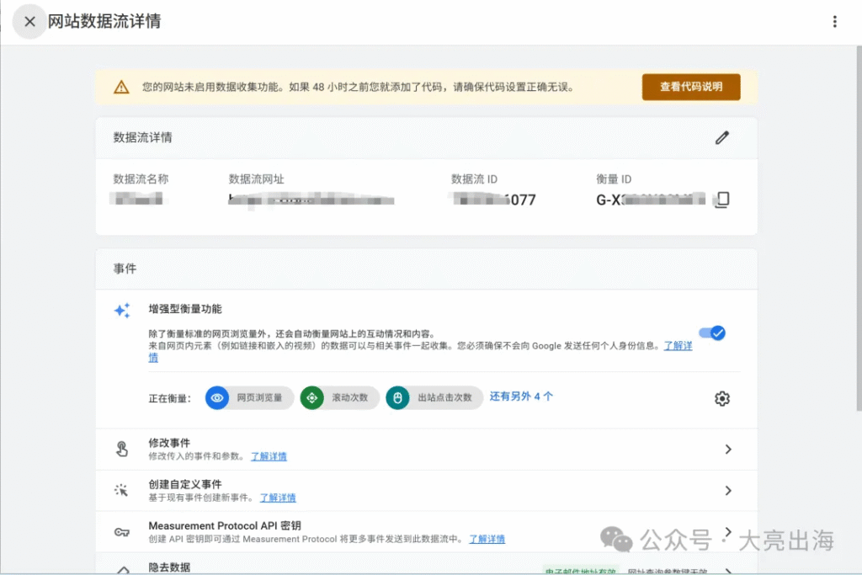Viewport: 862px width, 575px height.
Task: Click the warning triangle icon in banner
Action: point(122,87)
